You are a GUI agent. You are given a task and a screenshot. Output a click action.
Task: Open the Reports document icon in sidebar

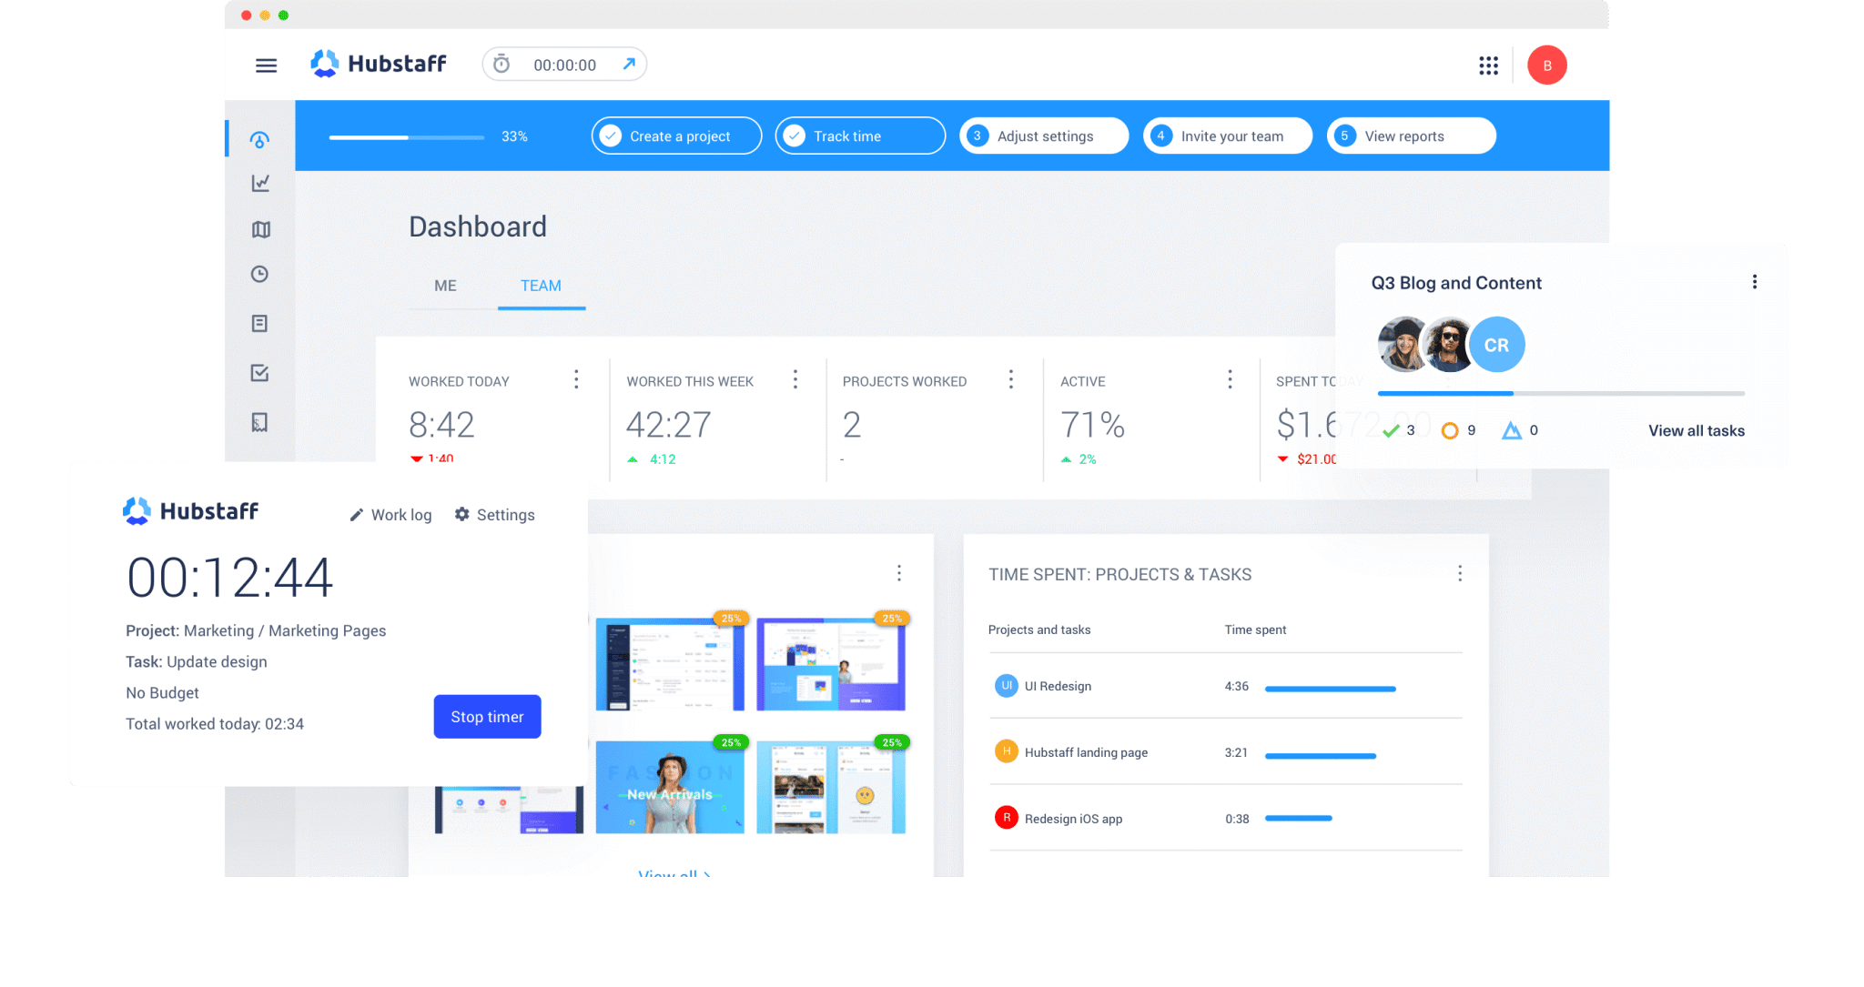260,323
